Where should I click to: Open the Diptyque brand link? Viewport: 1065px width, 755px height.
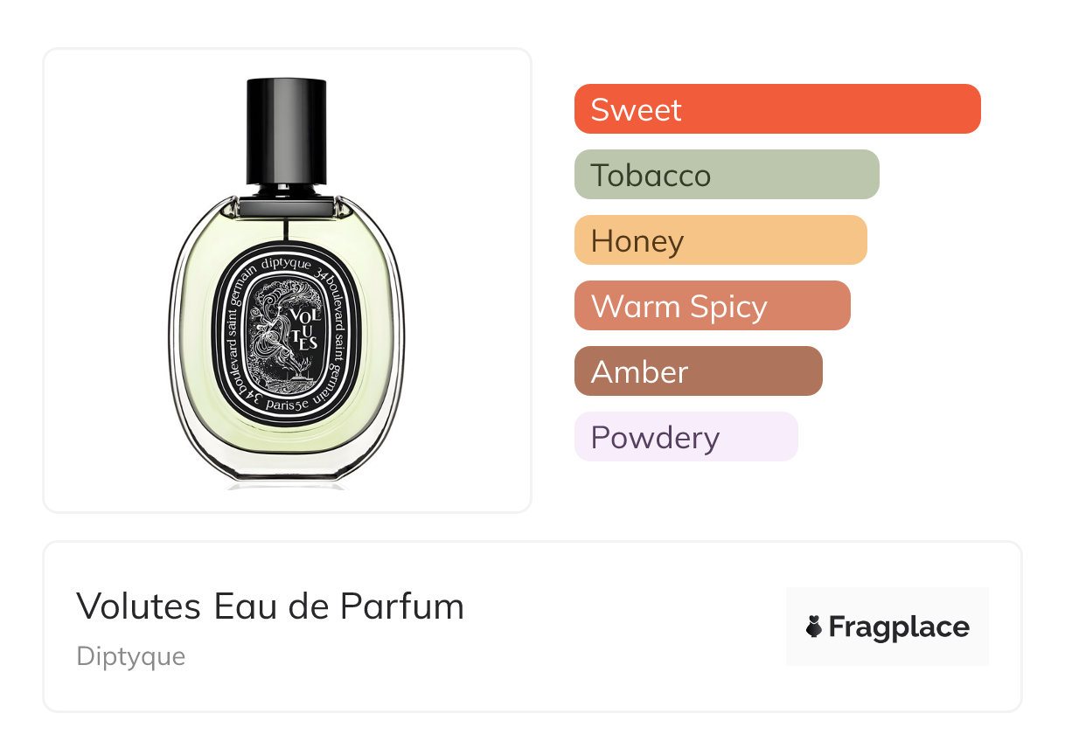click(x=131, y=656)
